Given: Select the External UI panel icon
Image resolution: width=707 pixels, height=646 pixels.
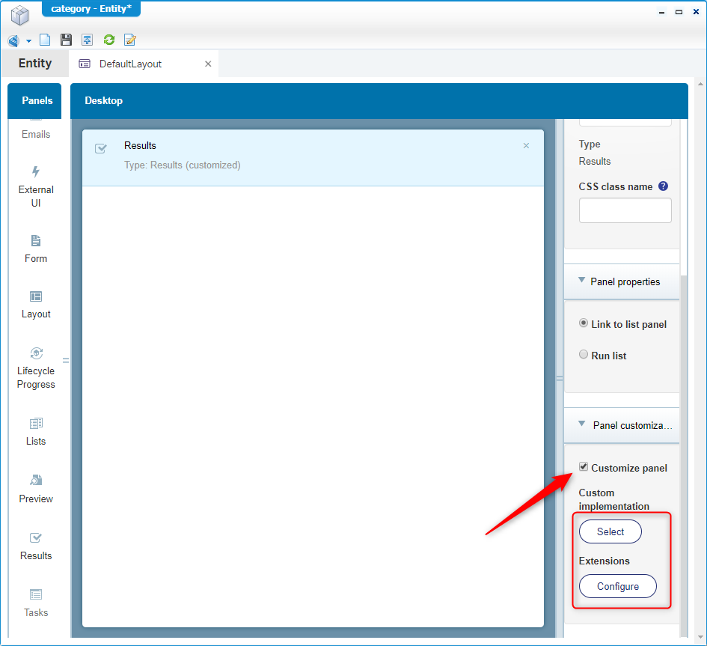Looking at the screenshot, I should 36,172.
